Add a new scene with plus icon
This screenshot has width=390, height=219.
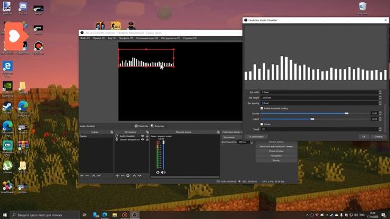click(82, 176)
